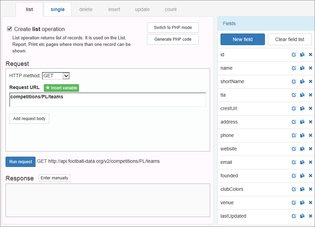Delete the lastUpdated field
The height and width of the screenshot is (227, 315).
pyautogui.click(x=310, y=216)
